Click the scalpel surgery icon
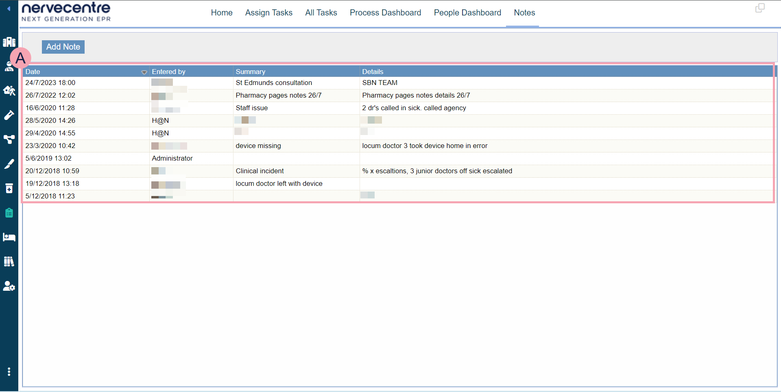The height and width of the screenshot is (392, 781). point(9,164)
